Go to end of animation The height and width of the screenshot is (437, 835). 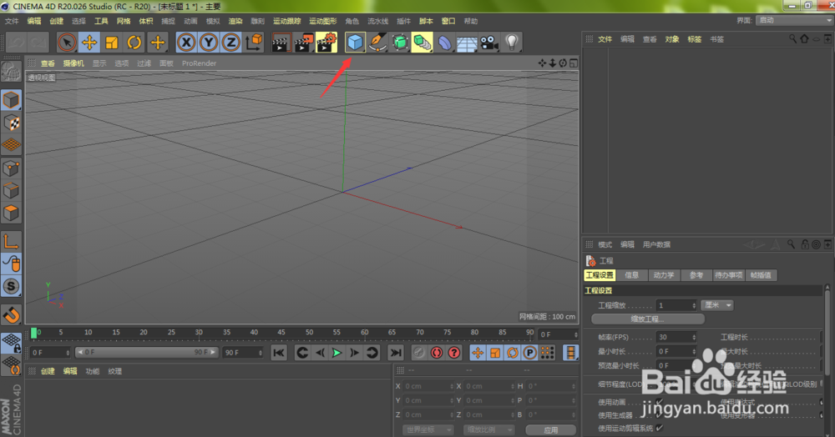395,353
